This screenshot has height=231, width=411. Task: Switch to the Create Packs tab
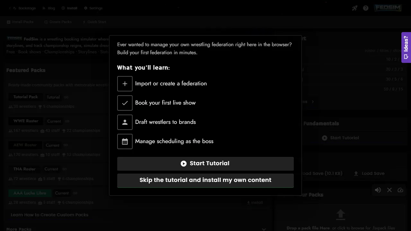[58, 22]
